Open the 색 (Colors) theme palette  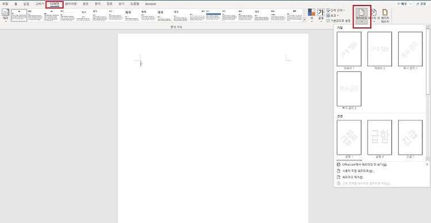[311, 15]
